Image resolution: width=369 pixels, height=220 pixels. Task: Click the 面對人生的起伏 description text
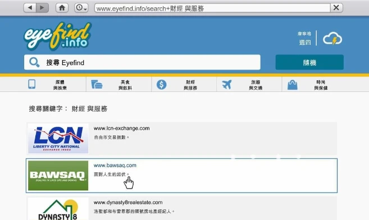(112, 175)
